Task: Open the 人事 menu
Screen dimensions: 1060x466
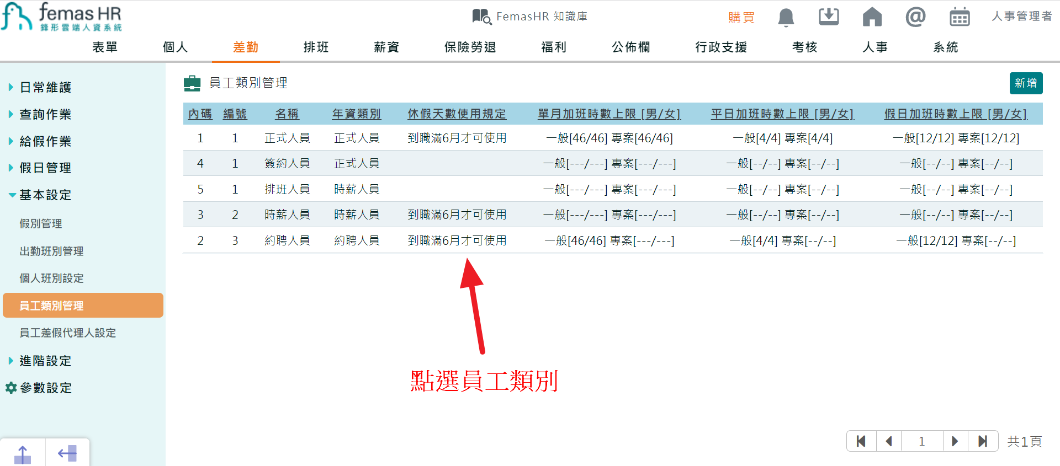Action: point(875,47)
